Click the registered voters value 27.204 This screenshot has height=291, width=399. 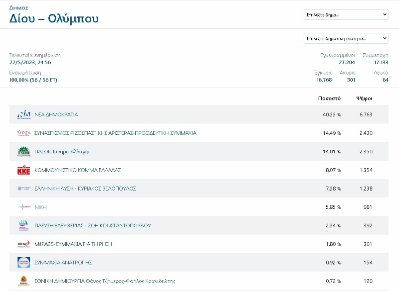(x=347, y=62)
